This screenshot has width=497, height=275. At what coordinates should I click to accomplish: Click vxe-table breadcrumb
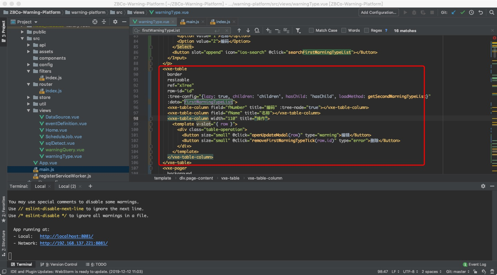[x=230, y=178]
